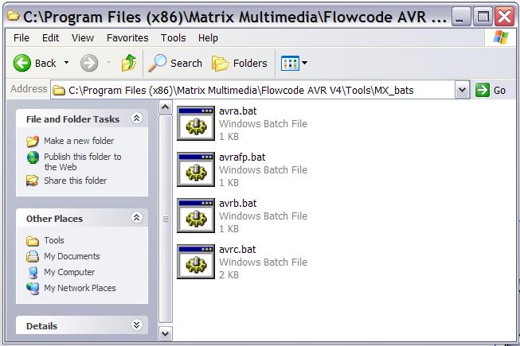The image size is (520, 346).
Task: Click the avrb.bat file name
Action: [238, 204]
